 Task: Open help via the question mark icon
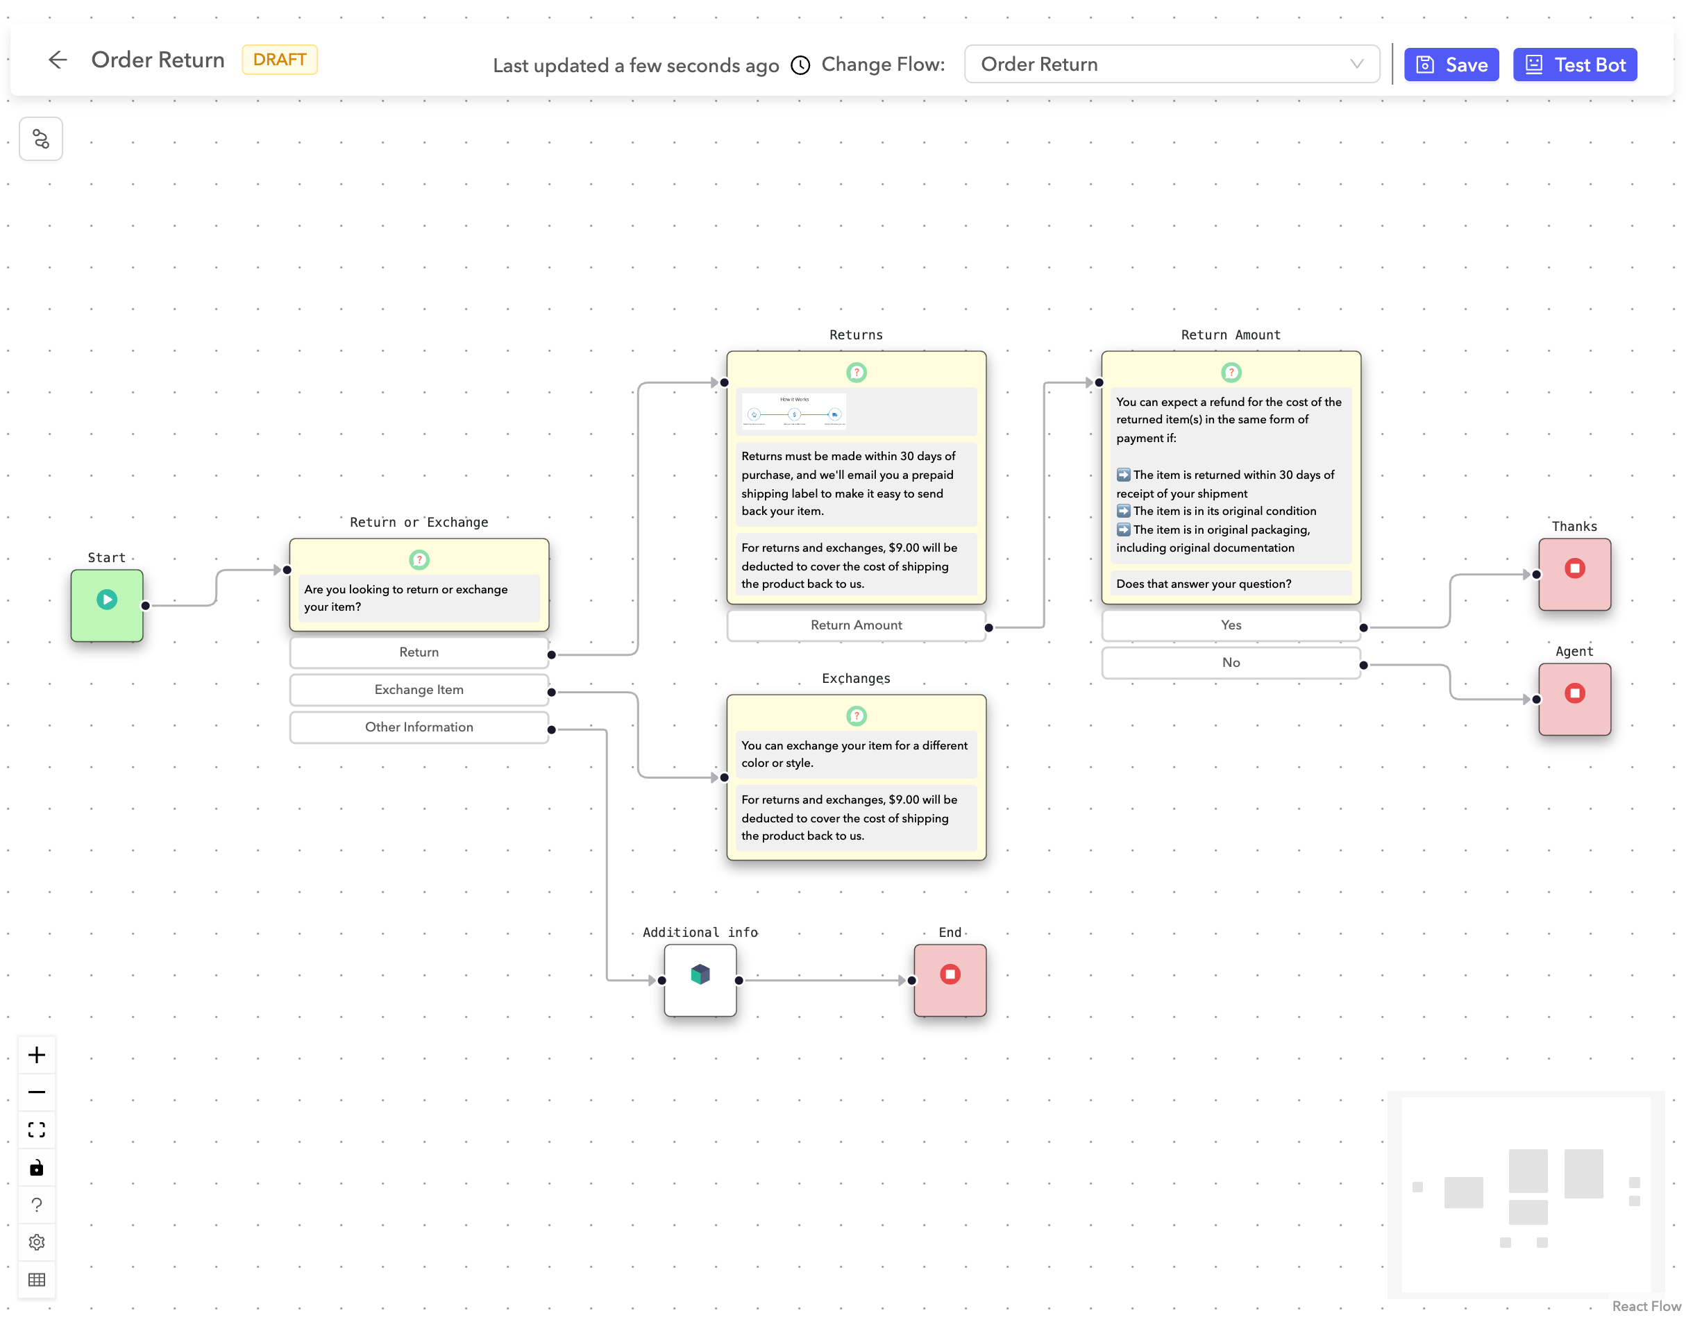click(36, 1203)
